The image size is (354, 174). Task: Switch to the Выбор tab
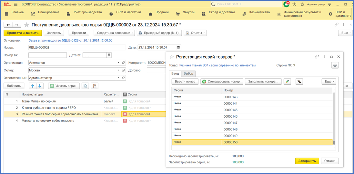[x=188, y=73]
